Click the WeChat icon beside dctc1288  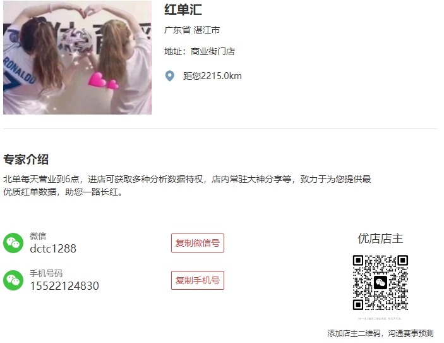pos(13,243)
